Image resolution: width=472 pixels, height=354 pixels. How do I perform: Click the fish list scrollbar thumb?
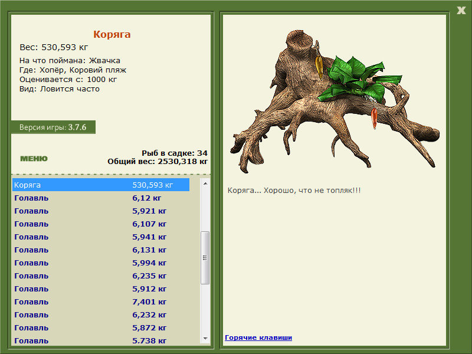point(205,258)
